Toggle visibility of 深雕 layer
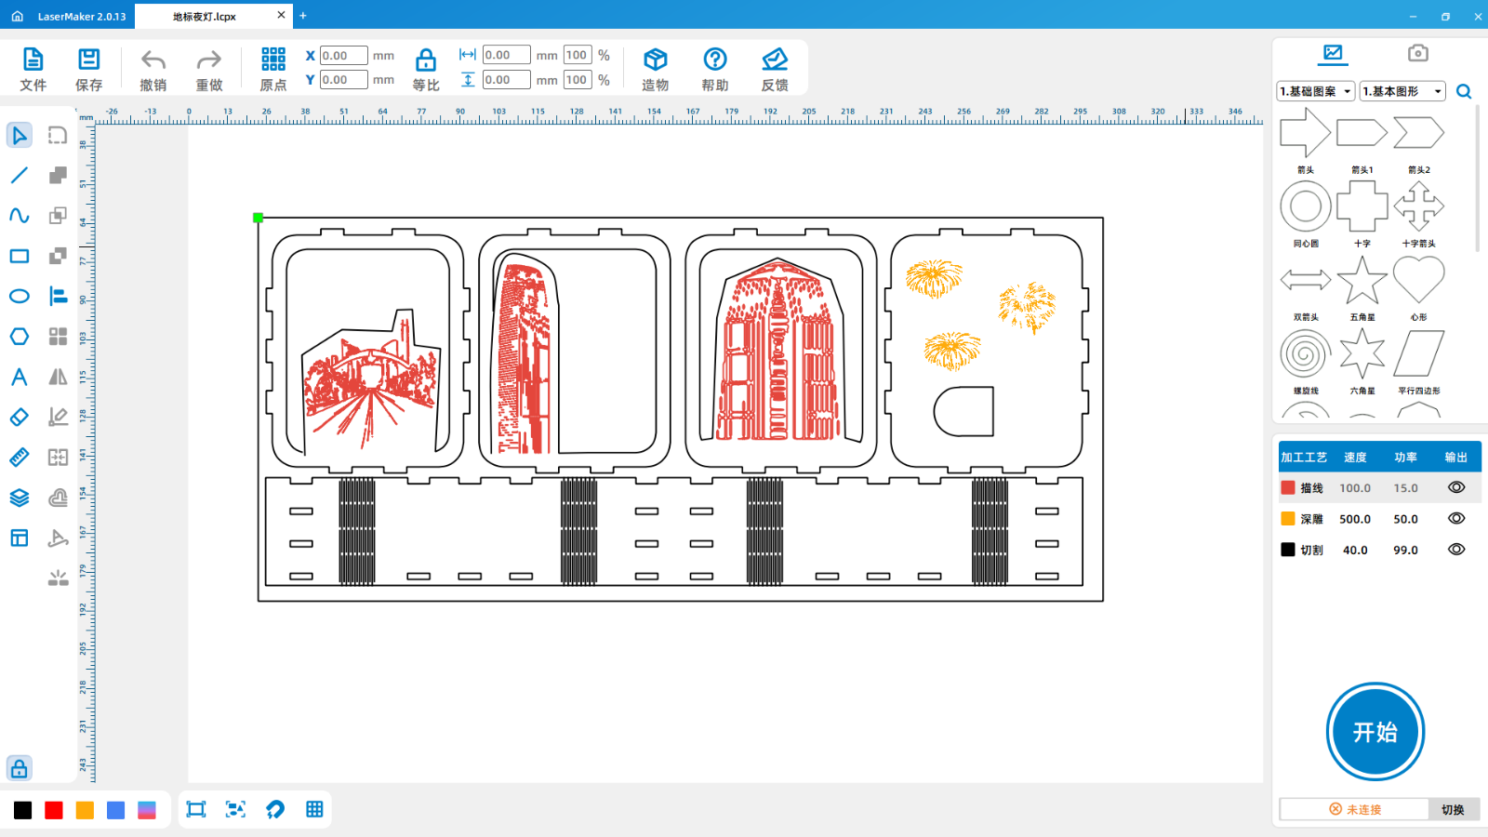The width and height of the screenshot is (1488, 837). point(1456,519)
